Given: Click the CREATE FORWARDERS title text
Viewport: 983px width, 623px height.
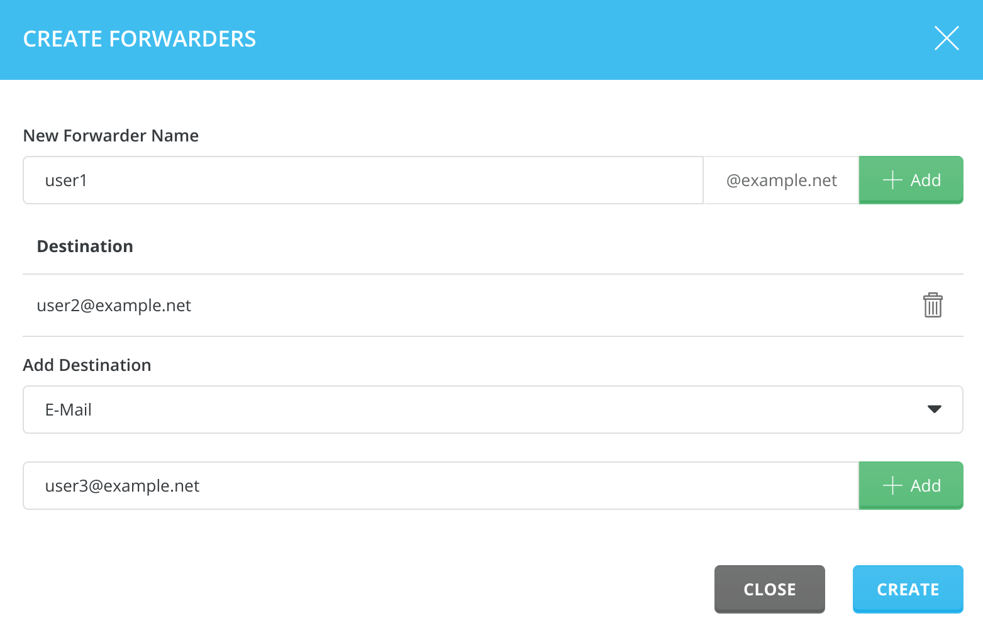Looking at the screenshot, I should pos(140,39).
